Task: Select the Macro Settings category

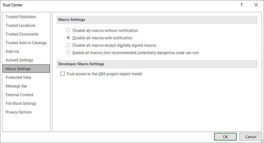Action: click(x=18, y=69)
